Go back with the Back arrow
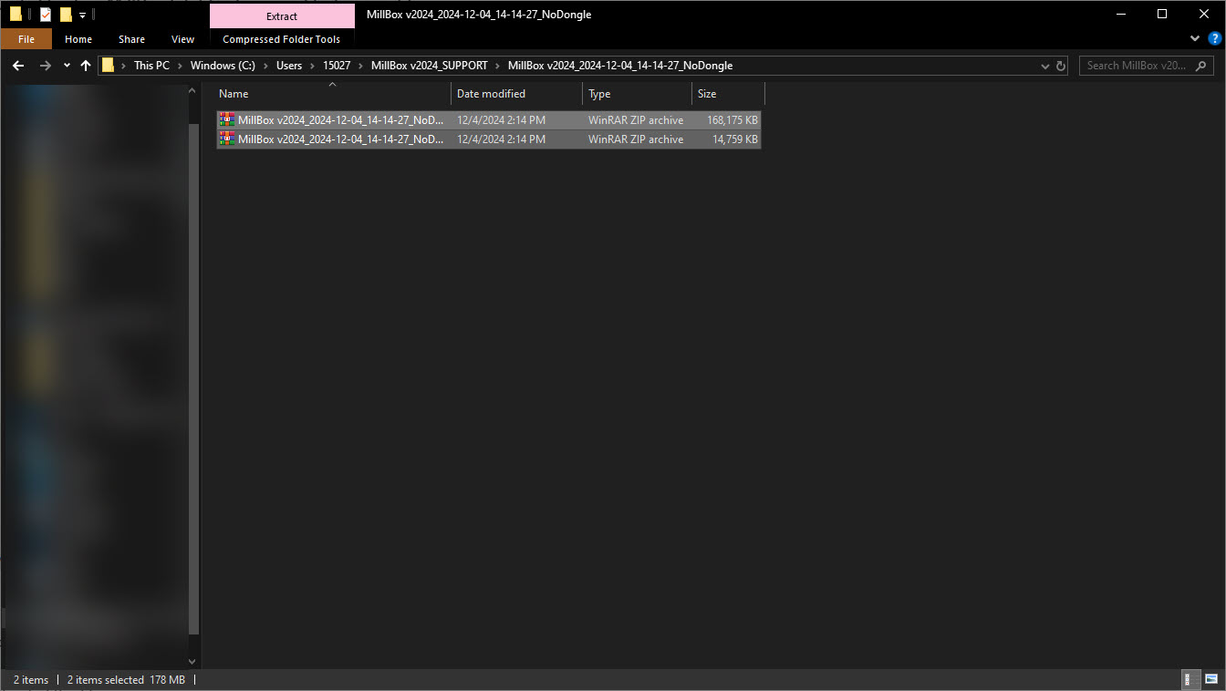This screenshot has width=1226, height=691. [x=18, y=66]
